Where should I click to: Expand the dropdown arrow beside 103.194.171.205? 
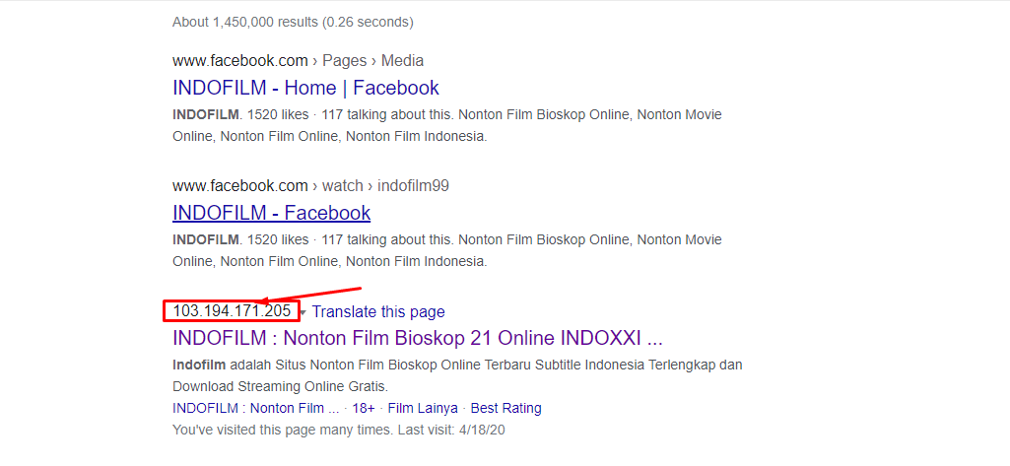click(x=303, y=312)
